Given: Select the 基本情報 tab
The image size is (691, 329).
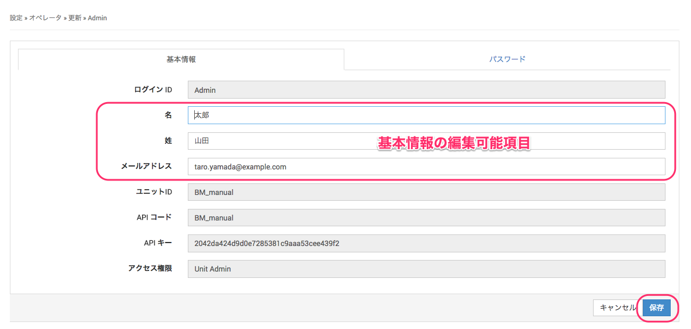Looking at the screenshot, I should point(181,59).
